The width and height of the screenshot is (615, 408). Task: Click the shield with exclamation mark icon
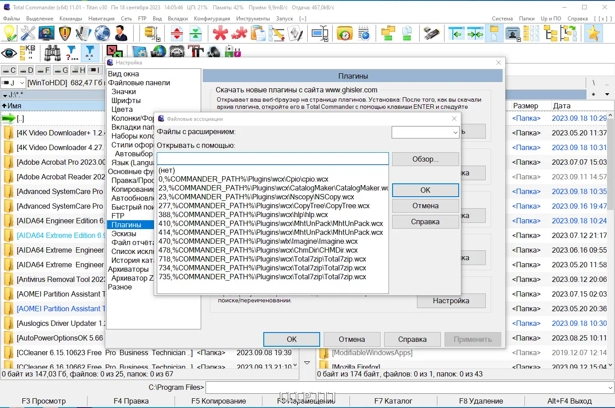click(65, 33)
